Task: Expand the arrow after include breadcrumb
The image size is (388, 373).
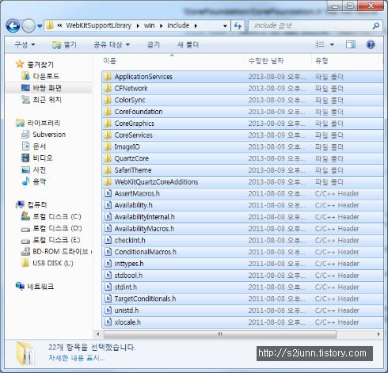Action: (196, 26)
